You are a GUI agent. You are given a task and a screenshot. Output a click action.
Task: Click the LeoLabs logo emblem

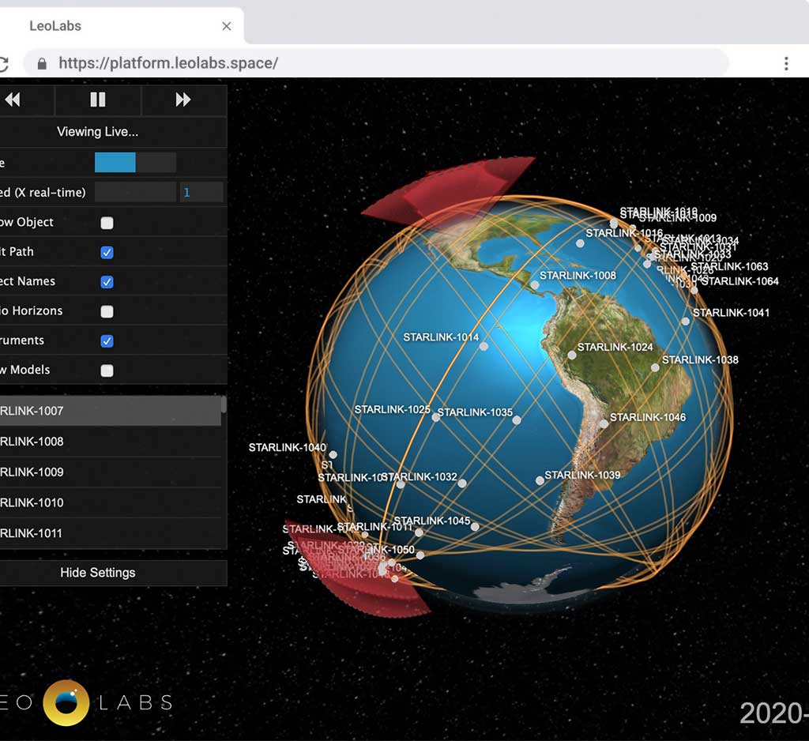pos(66,703)
